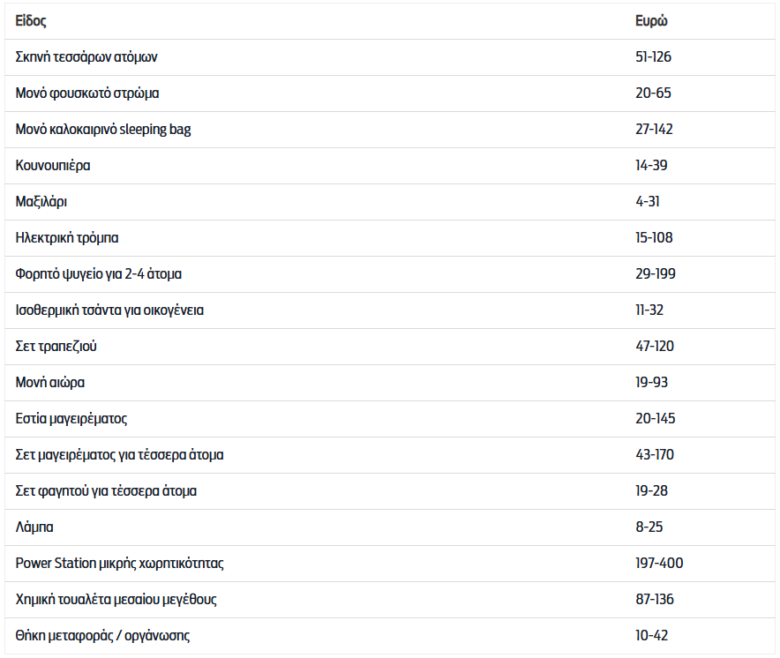Screen dimensions: 780x658
Task: Click the 197-400 price value
Action: 659,564
